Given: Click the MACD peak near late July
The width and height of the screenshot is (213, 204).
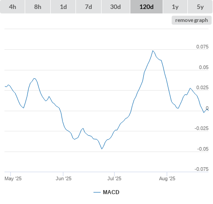Looking at the screenshot, I should 153,51.
